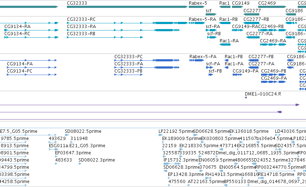
Task: Click the CG32333-PA protein label
Action: tap(129, 64)
